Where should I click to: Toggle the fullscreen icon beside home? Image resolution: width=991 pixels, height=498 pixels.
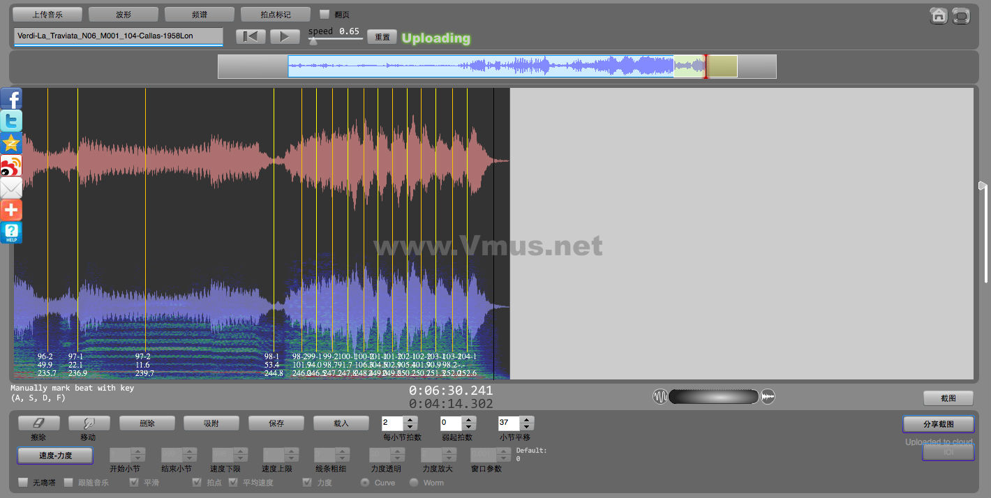click(x=961, y=15)
